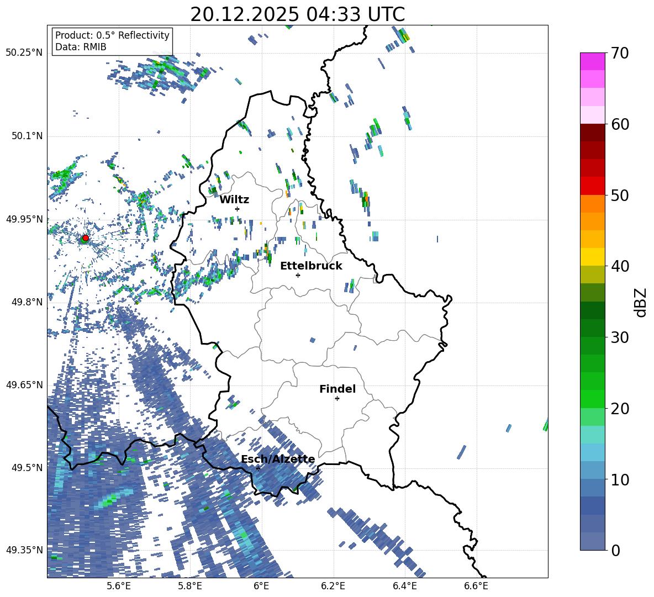Click the Esch/Alzette city label
This screenshot has height=597, width=654.
(x=278, y=459)
